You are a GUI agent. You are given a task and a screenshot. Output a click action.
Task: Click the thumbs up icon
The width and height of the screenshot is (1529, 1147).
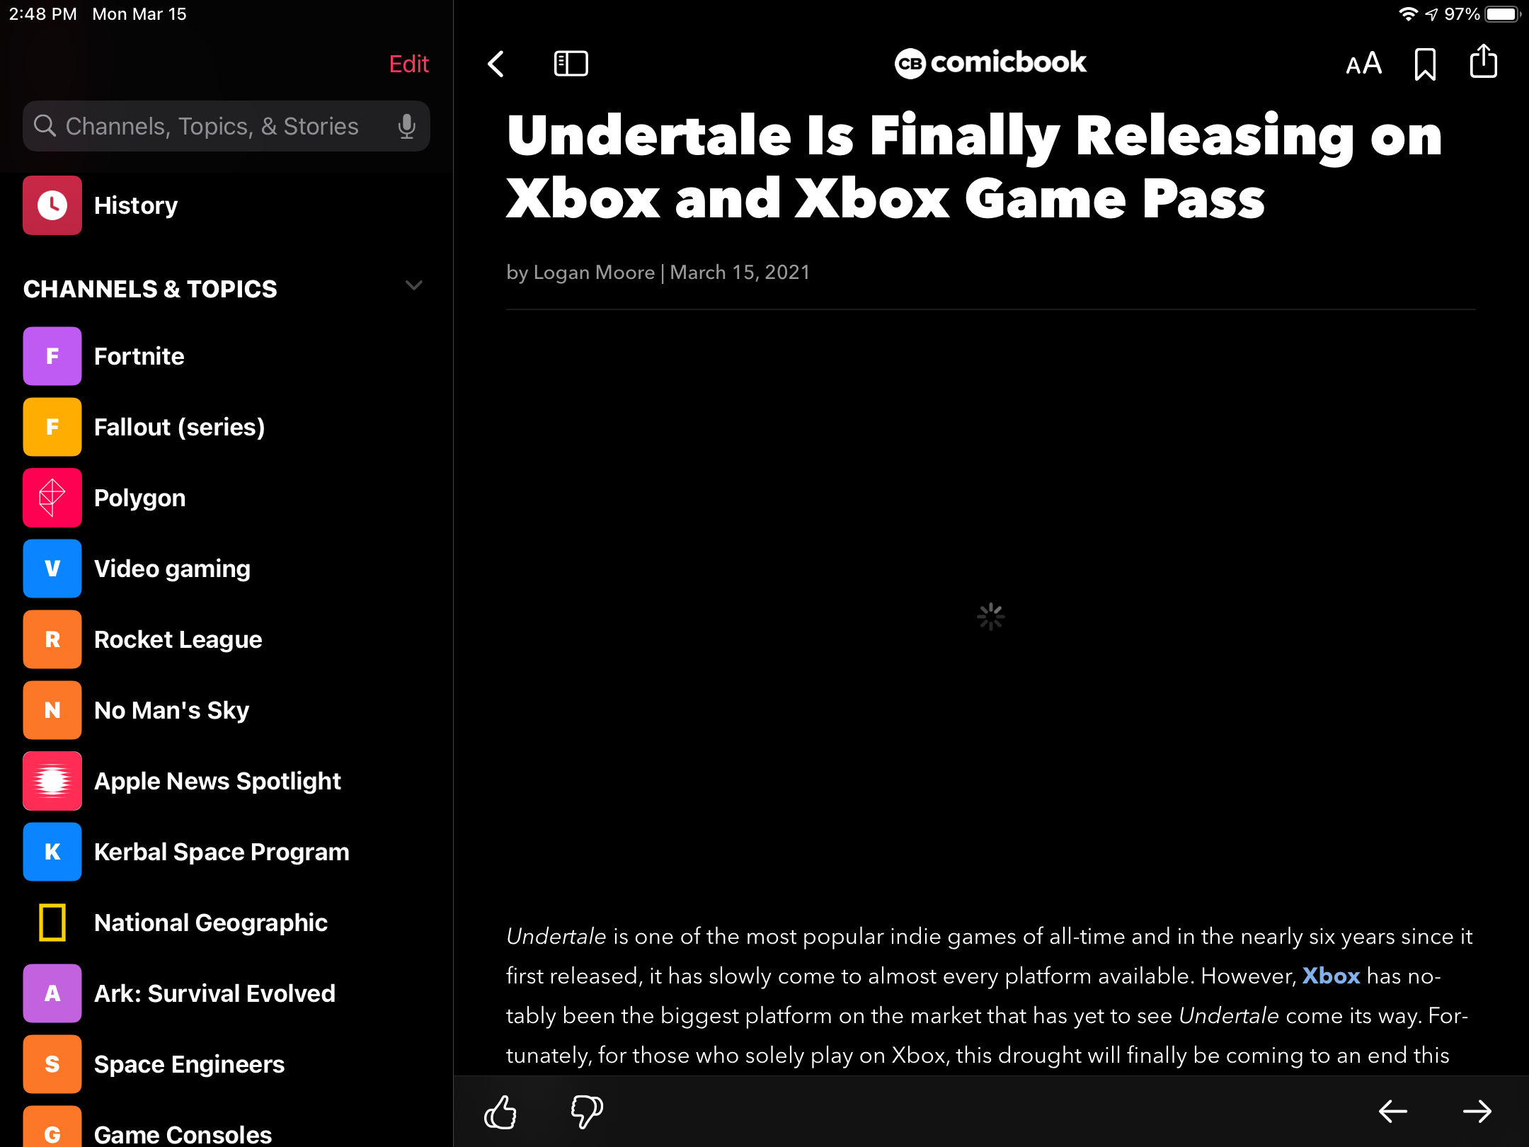coord(502,1111)
